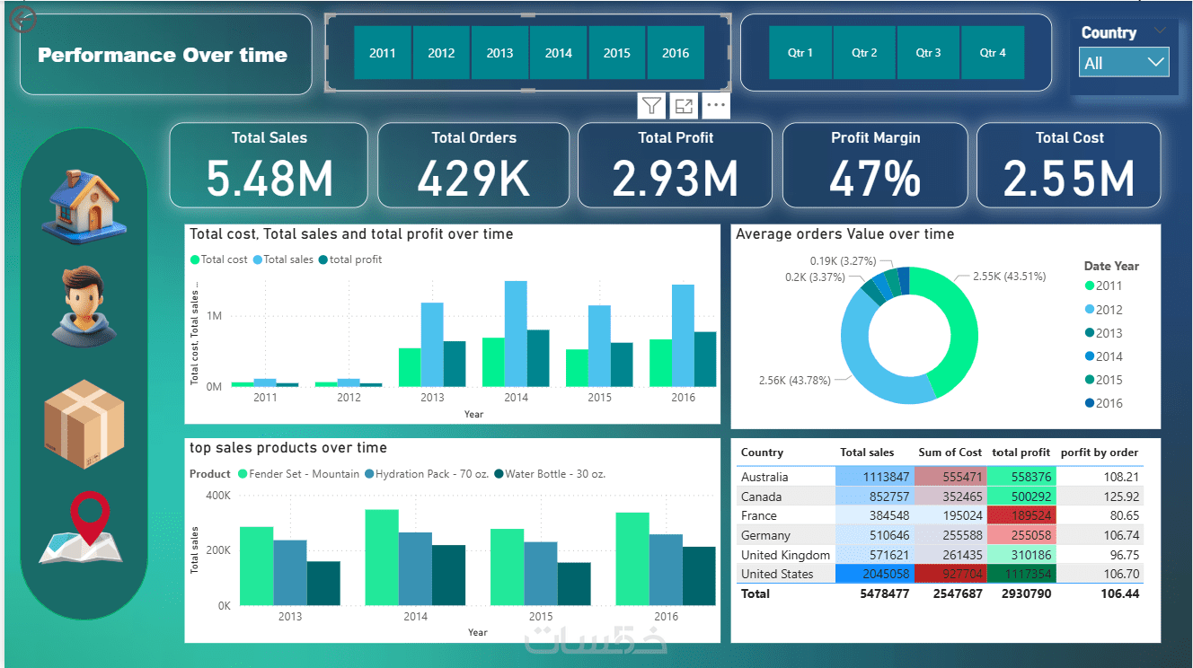This screenshot has width=1193, height=668.
Task: Filter by Qtr 2
Action: click(865, 53)
